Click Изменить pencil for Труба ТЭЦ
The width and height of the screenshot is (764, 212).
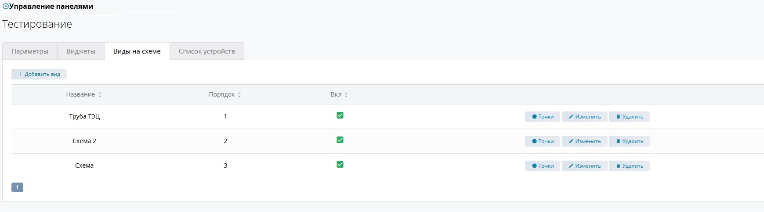point(584,117)
